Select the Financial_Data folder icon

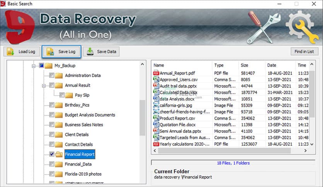59,164
